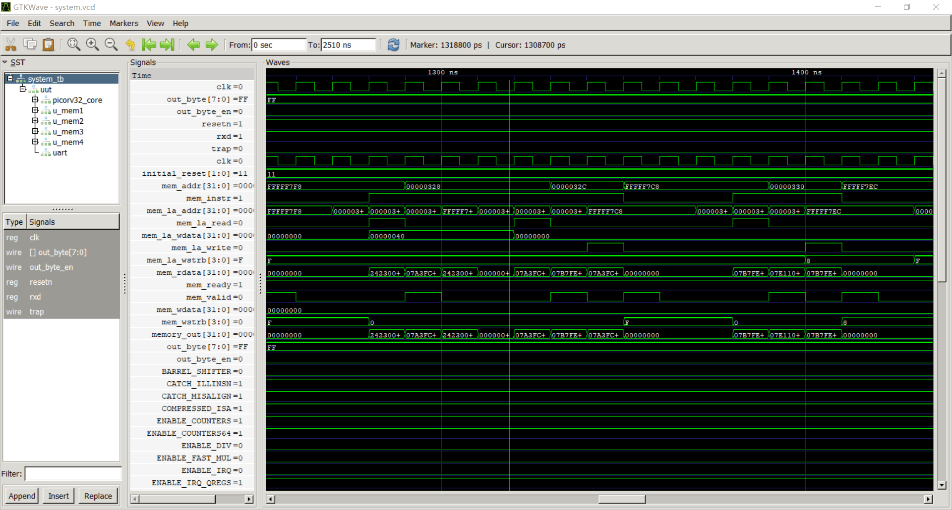The image size is (952, 510).
Task: Open the File menu
Action: 13,23
